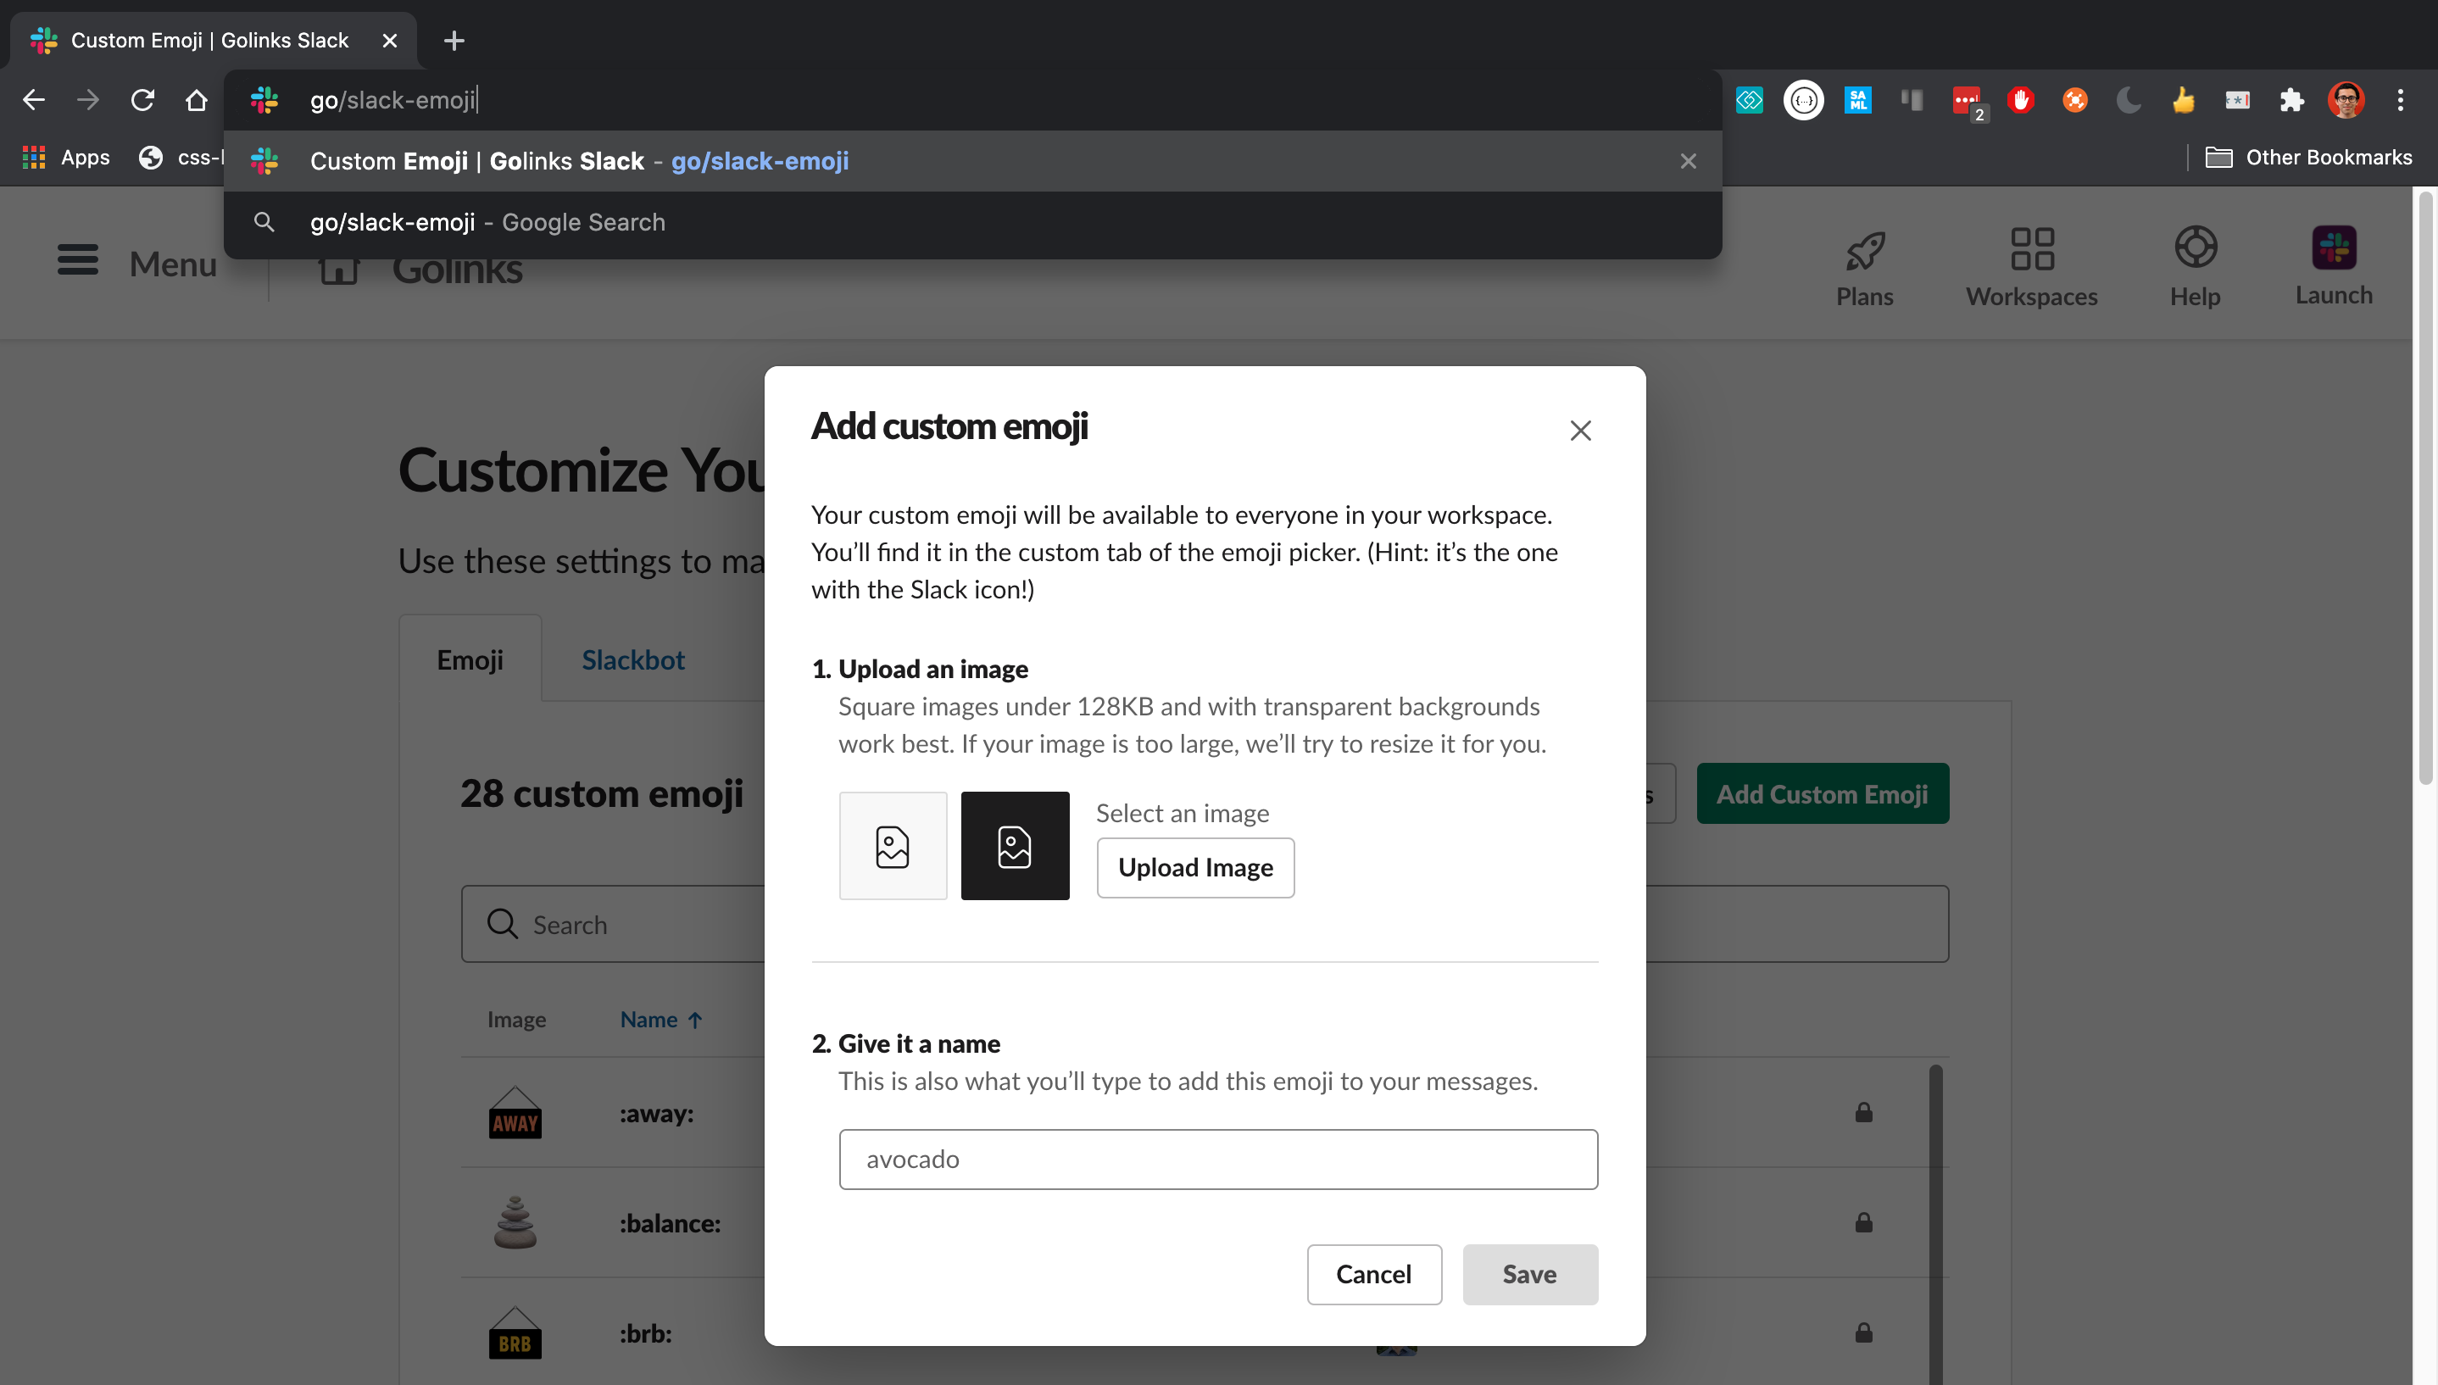Remove the go/slack-emoji autocomplete suggestion

1688,162
